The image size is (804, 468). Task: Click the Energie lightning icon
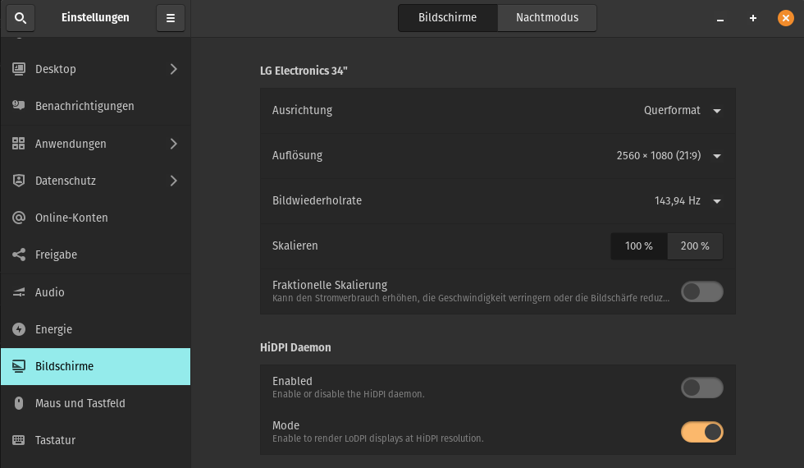click(x=18, y=329)
